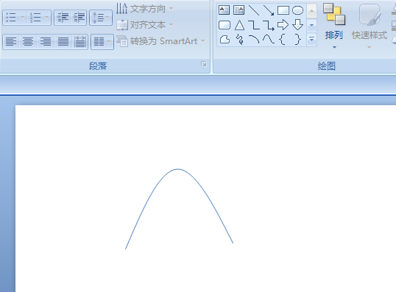Increase the list indent level
The image size is (396, 292).
click(79, 18)
